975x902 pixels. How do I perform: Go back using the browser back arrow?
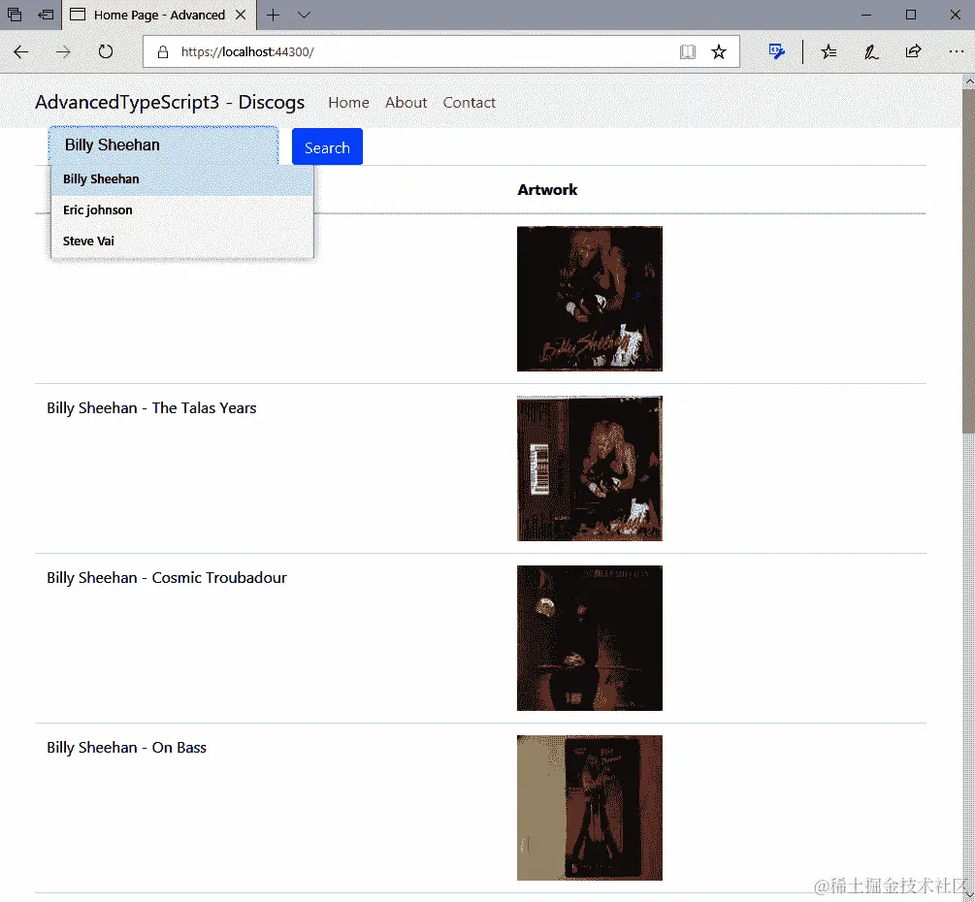[x=21, y=51]
